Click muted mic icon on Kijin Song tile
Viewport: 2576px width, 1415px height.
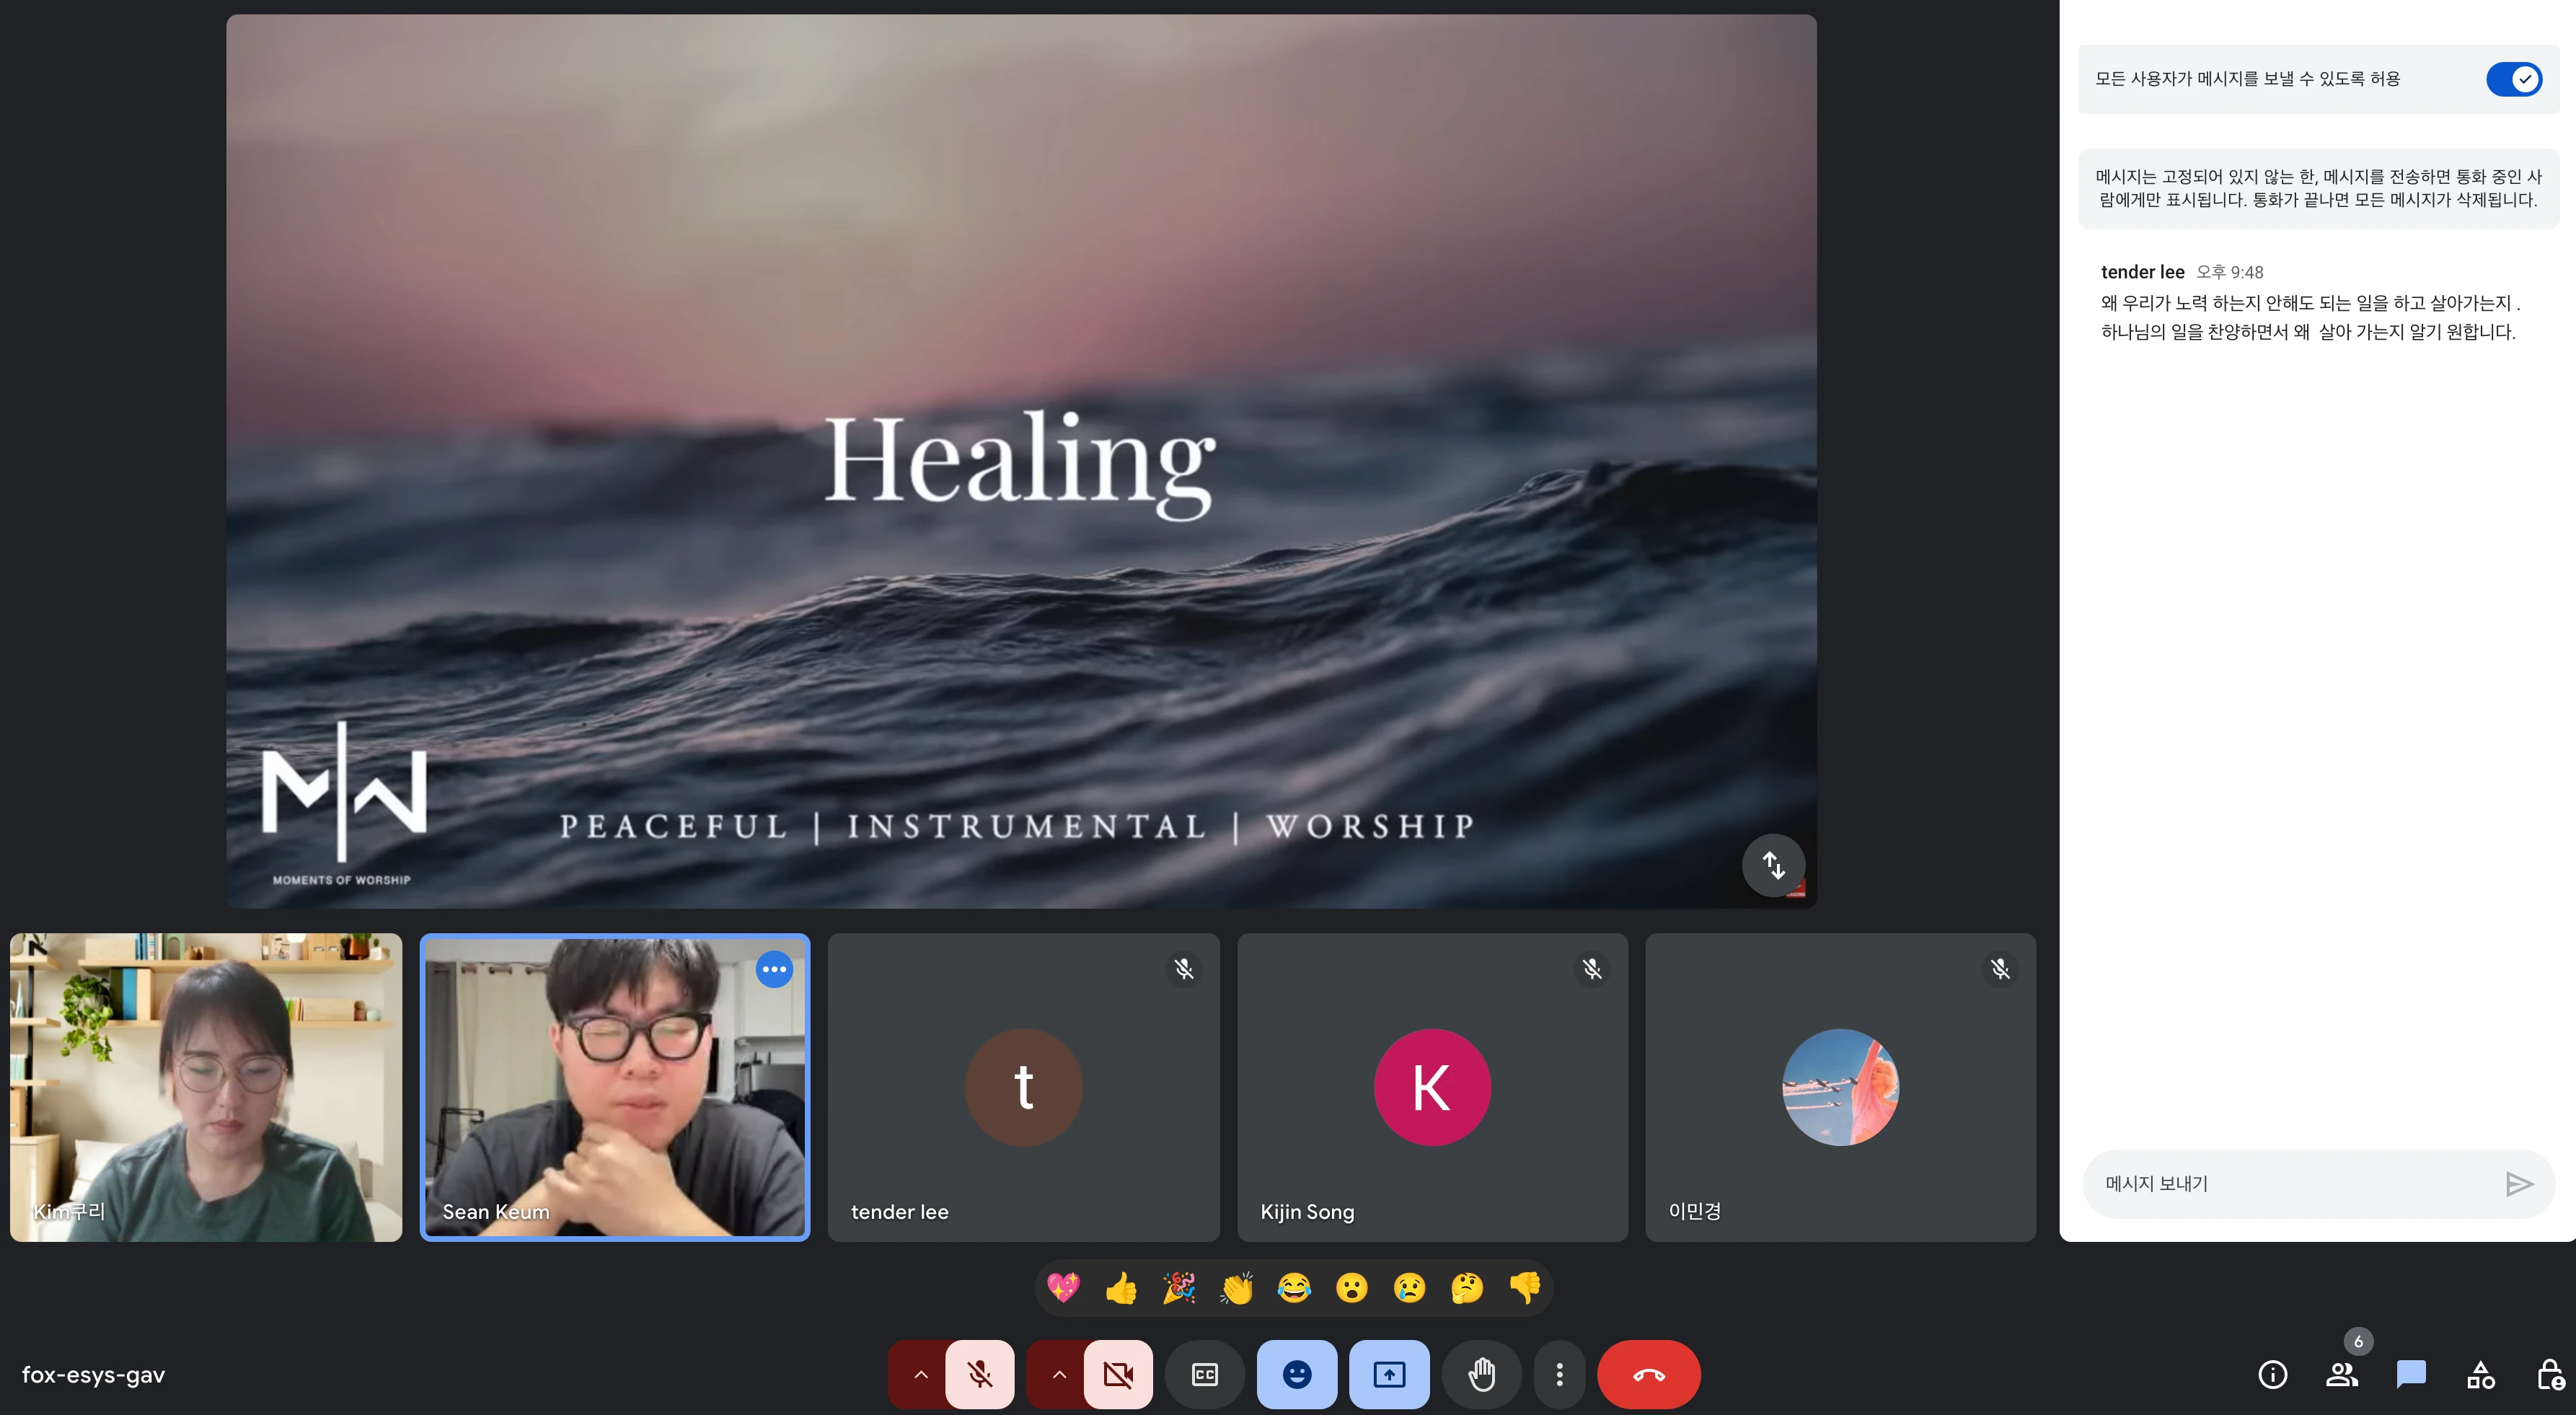point(1592,969)
